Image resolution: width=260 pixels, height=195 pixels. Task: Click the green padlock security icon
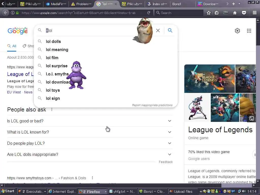17,13
